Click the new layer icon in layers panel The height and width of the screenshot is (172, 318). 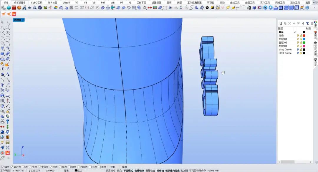pos(281,23)
